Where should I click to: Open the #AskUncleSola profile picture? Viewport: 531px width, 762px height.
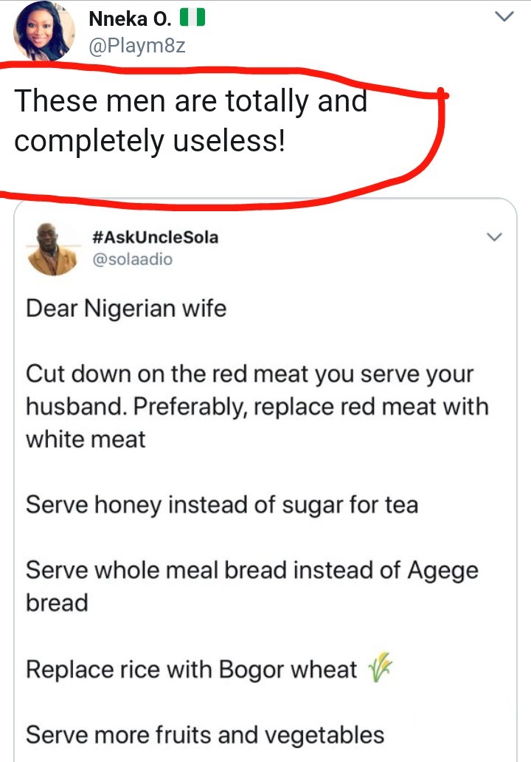click(x=52, y=250)
